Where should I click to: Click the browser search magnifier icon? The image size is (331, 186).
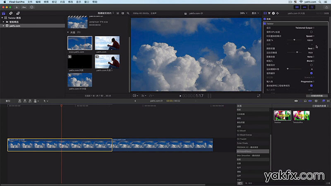[x=128, y=13]
